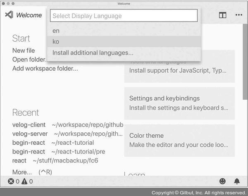Click the split editor icon
The height and width of the screenshot is (196, 248).
(x=222, y=15)
